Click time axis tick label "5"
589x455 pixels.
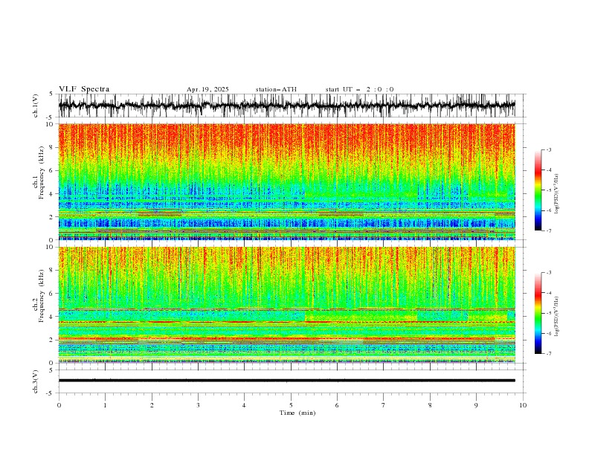click(x=291, y=405)
